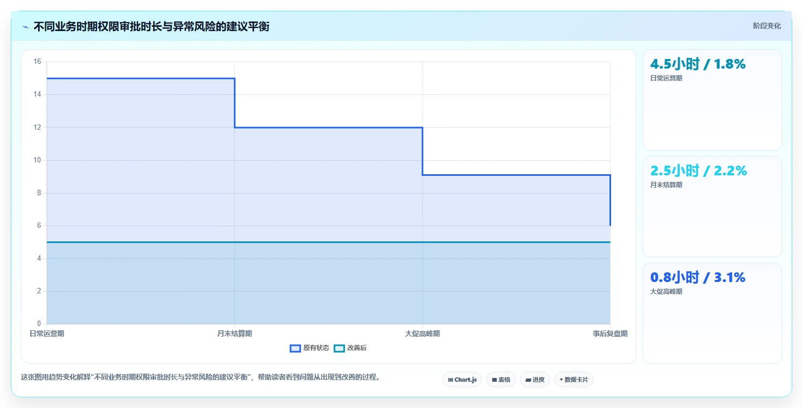Click the 日常运营期 x-axis label
The image size is (803, 408).
47,333
